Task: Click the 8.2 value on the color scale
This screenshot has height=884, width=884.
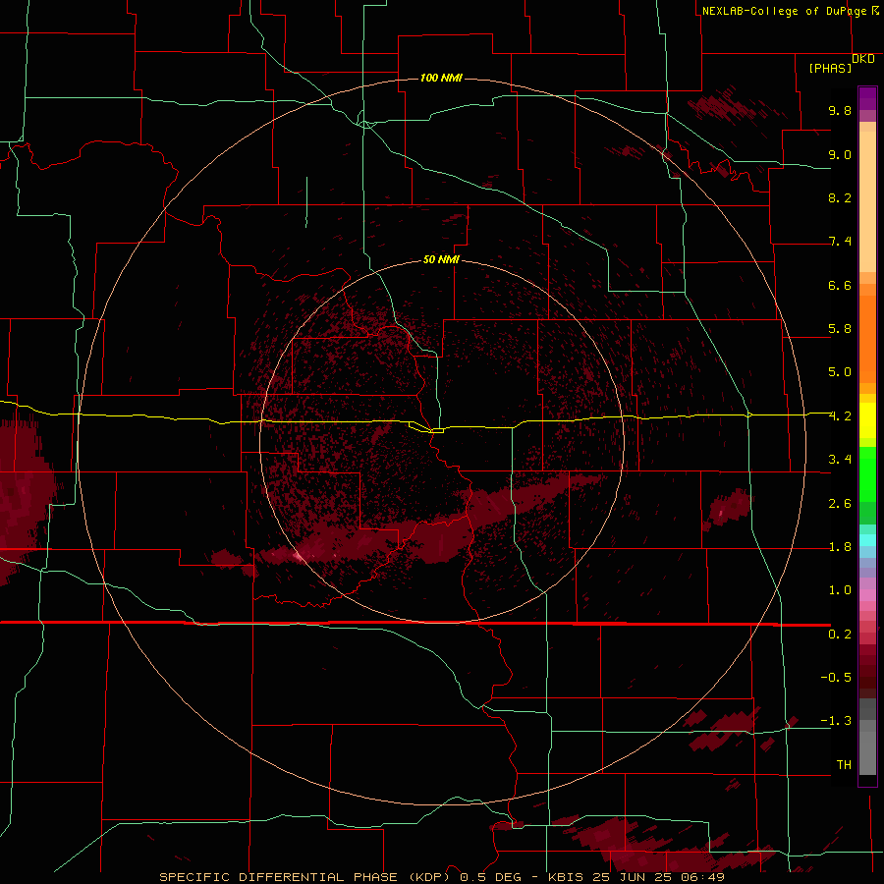Action: pos(840,197)
